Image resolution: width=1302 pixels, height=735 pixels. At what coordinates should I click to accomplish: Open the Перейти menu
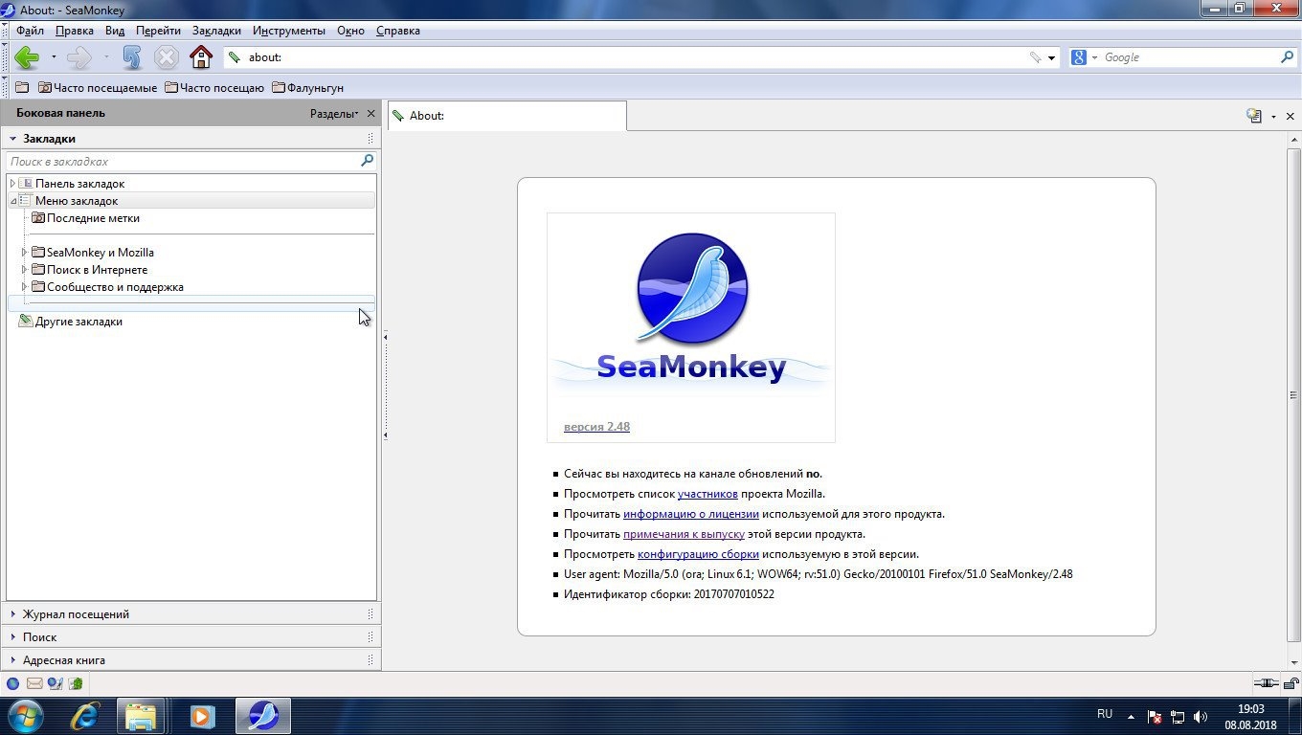(x=158, y=31)
